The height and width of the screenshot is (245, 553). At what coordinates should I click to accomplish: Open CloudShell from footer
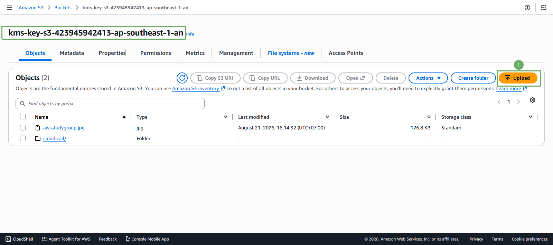pyautogui.click(x=19, y=239)
